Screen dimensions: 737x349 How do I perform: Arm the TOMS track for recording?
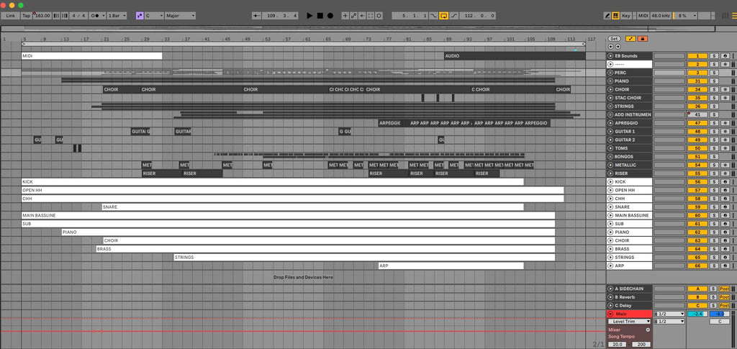(725, 148)
